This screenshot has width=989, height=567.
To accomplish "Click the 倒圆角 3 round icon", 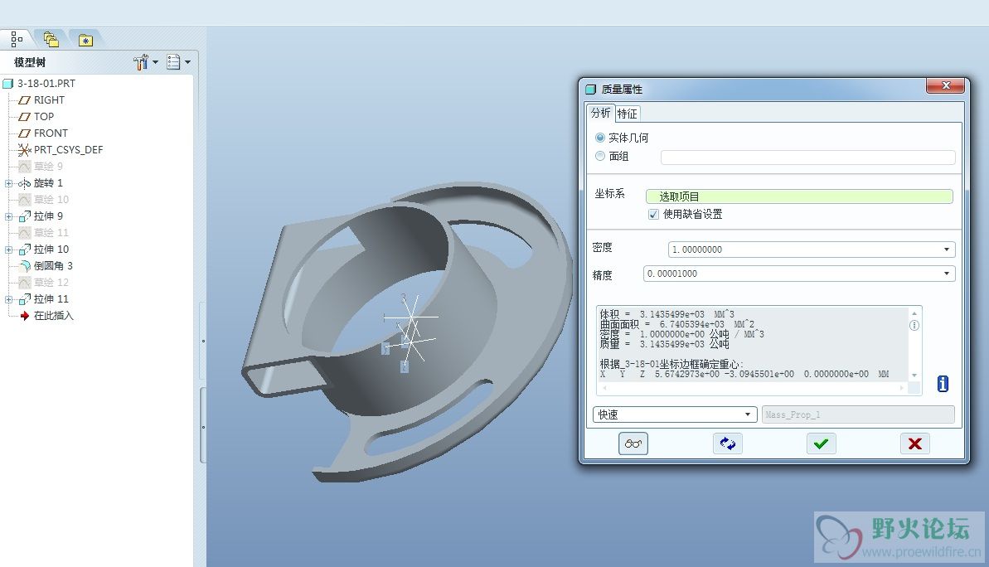I will click(25, 266).
